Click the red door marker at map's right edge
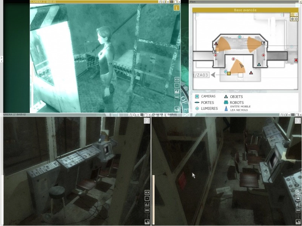This screenshot has width=302, height=226. coord(296,60)
